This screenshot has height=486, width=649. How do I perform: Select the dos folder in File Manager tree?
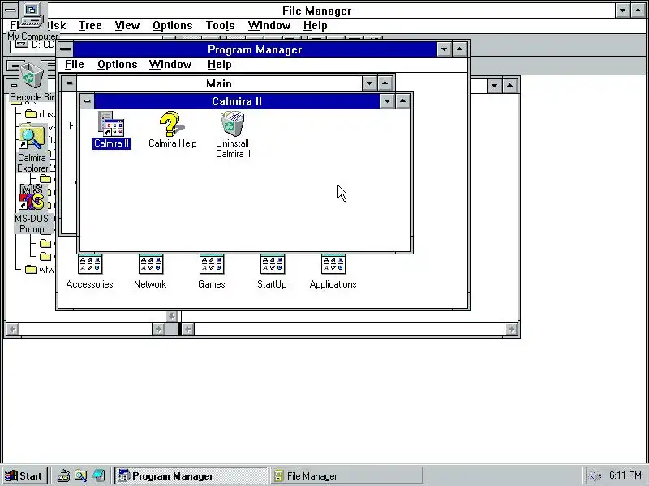pos(40,113)
